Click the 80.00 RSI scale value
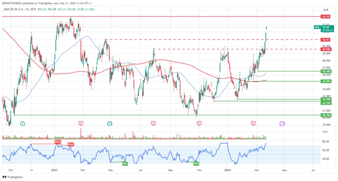Image resolution: width=338 pixels, height=181 pixels. point(326,142)
